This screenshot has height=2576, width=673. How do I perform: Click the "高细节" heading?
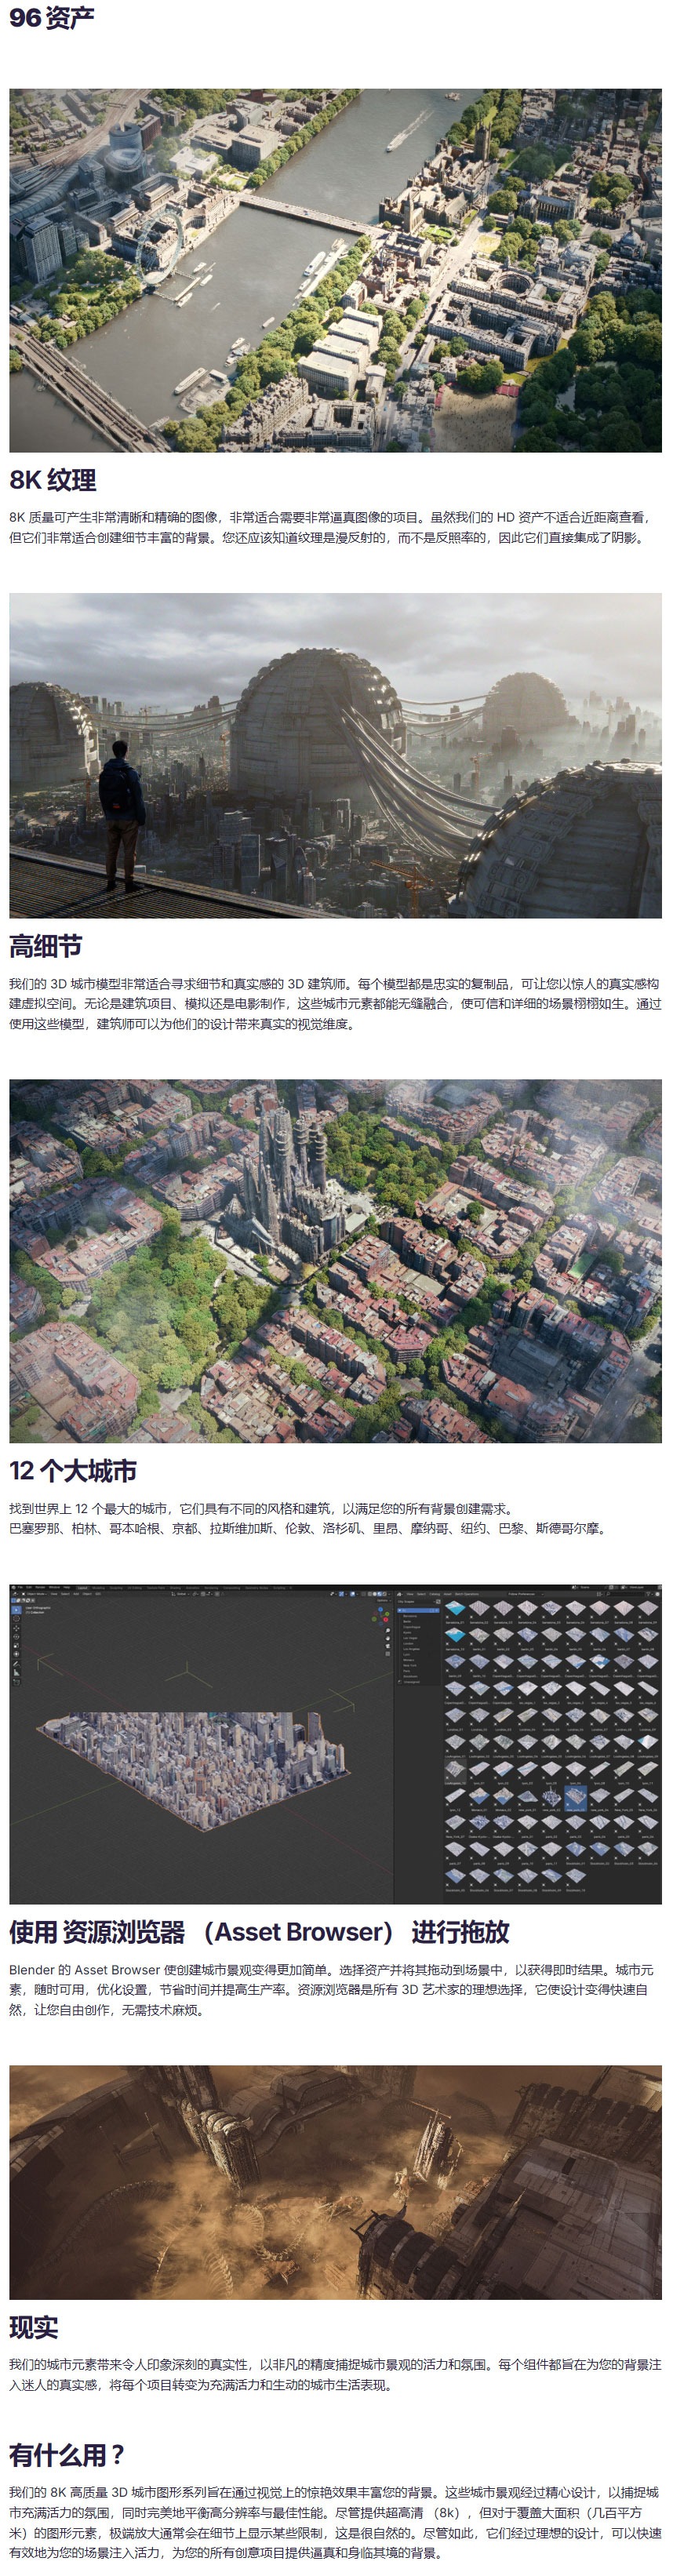46,946
